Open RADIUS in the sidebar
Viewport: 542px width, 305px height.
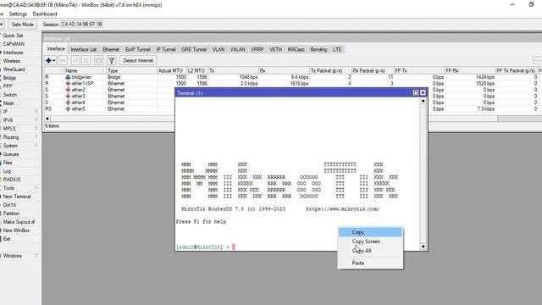(x=12, y=180)
